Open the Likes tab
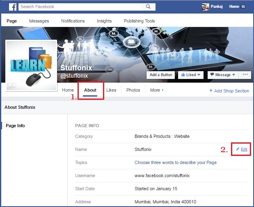The height and width of the screenshot is (207, 254). [x=111, y=90]
